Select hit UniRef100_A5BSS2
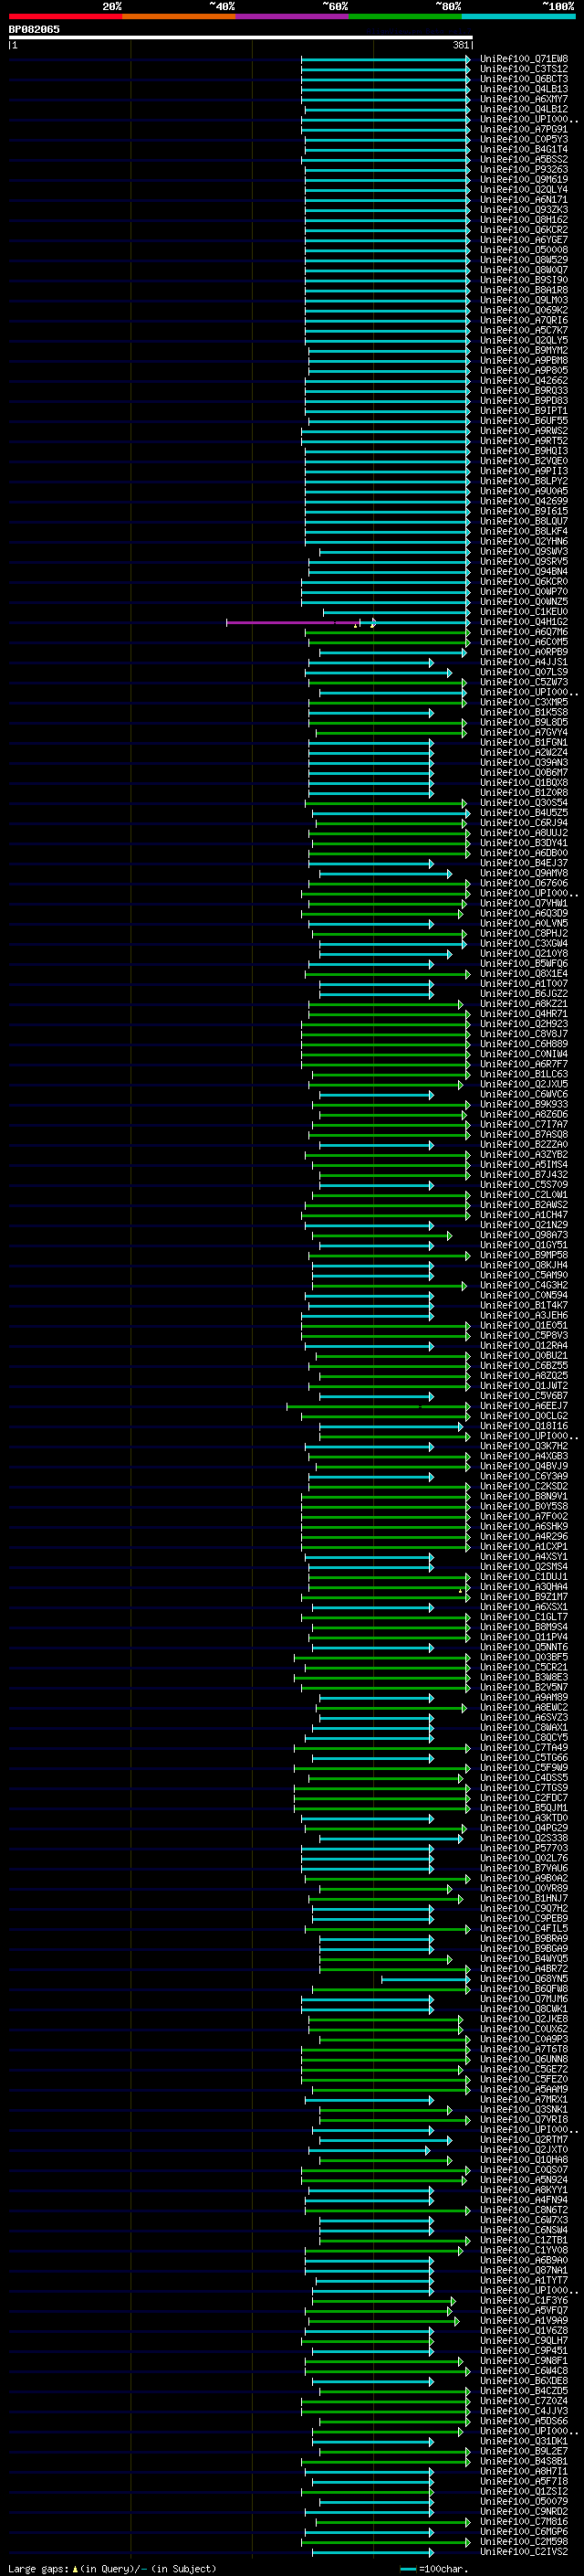584x2576 pixels. point(524,159)
